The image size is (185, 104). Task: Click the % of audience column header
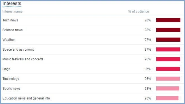[x=139, y=11]
